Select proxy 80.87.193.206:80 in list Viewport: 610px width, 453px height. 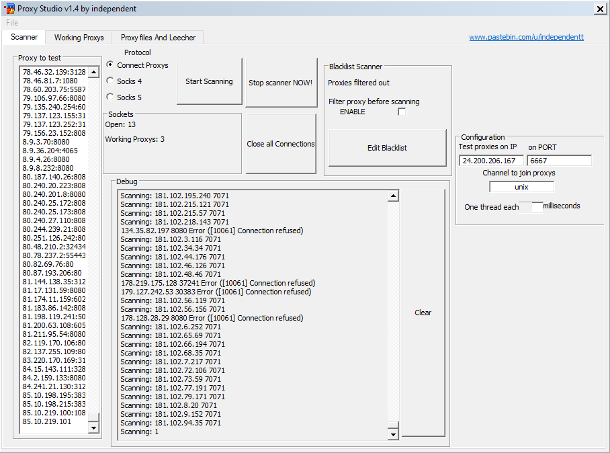(x=52, y=273)
